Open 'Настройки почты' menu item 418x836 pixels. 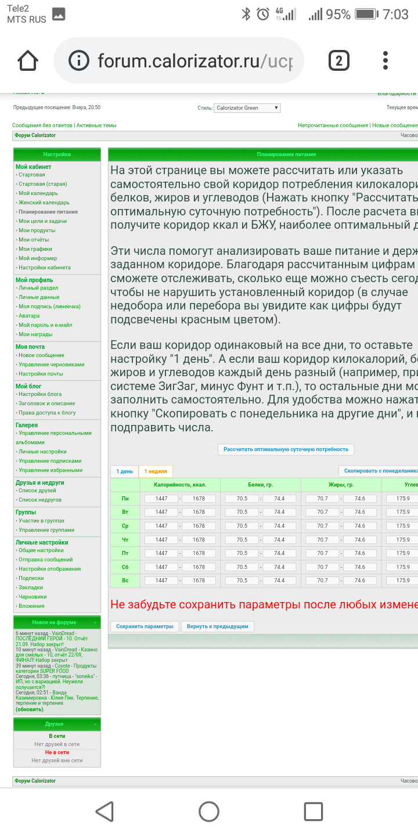[41, 374]
